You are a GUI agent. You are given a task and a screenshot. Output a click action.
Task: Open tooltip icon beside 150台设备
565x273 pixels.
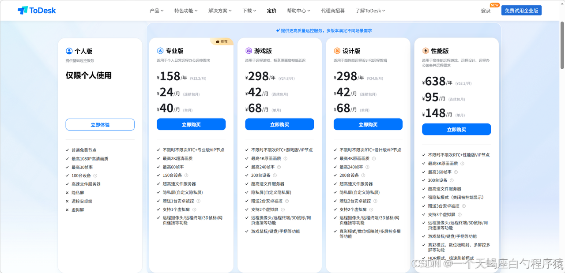click(187, 176)
